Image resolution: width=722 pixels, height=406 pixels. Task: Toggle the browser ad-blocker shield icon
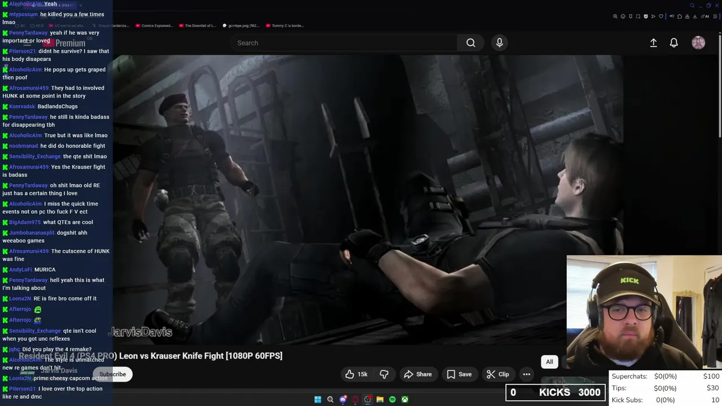[646, 16]
